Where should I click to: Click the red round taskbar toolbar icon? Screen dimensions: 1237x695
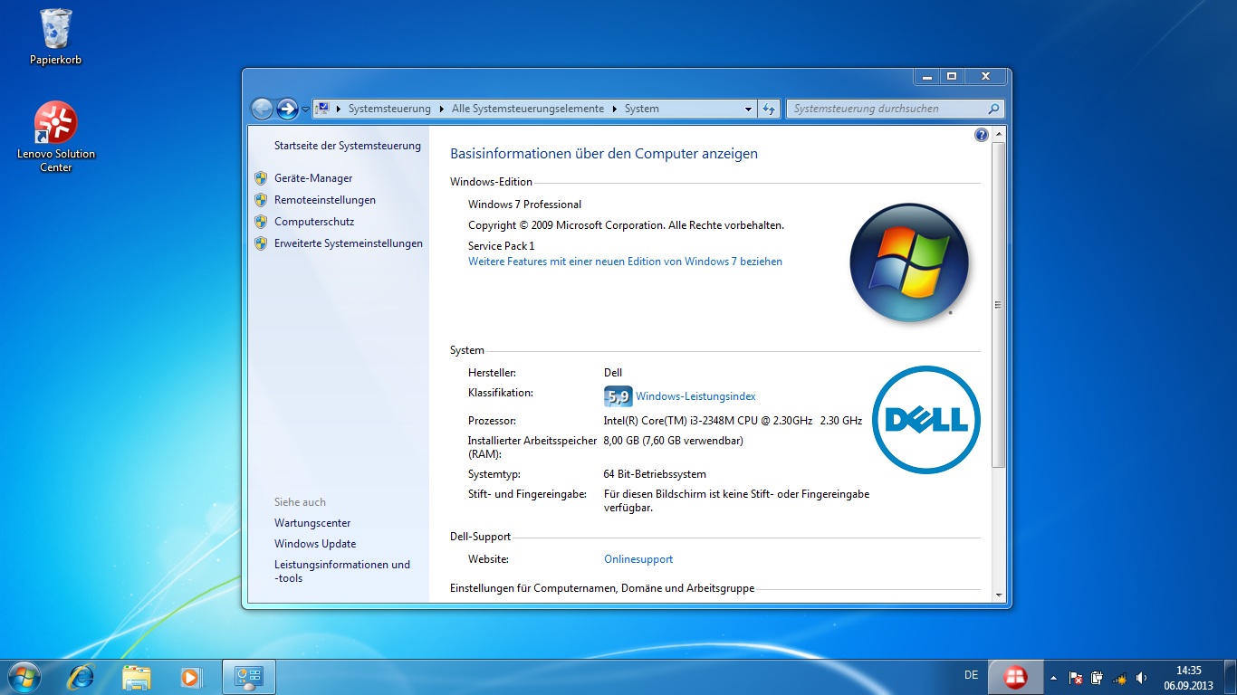[1016, 676]
